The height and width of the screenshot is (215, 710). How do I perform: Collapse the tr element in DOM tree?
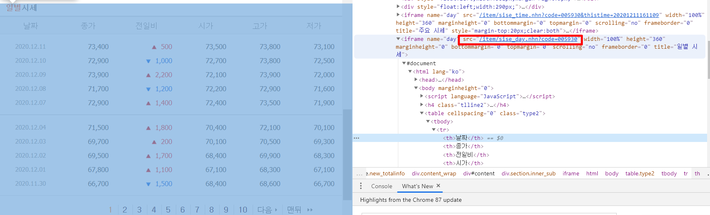pyautogui.click(x=433, y=130)
